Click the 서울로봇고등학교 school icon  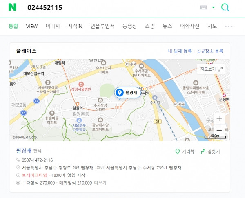79,120
